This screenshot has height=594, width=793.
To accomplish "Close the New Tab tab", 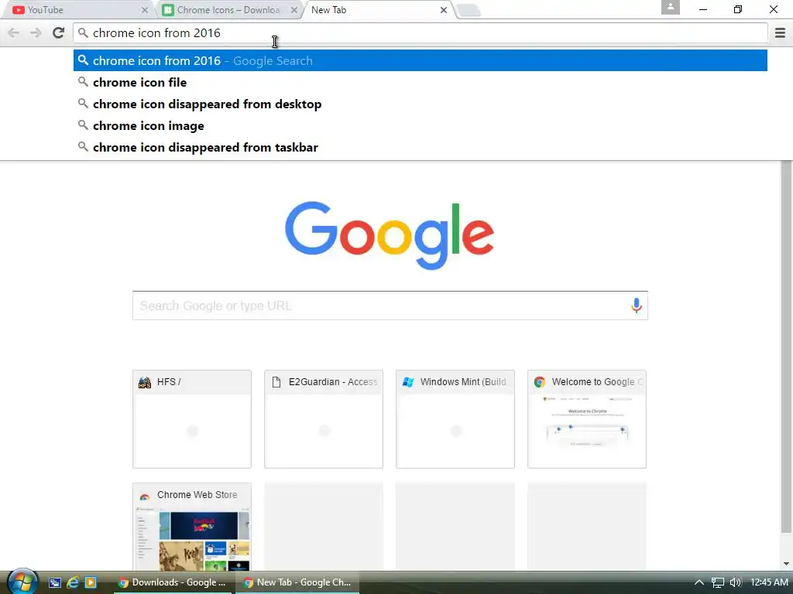I will coord(444,9).
